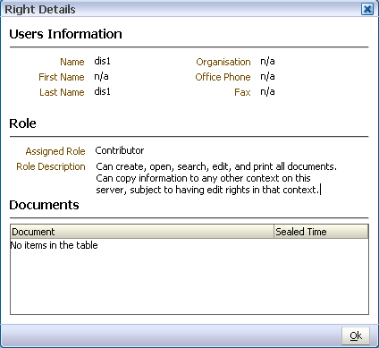The height and width of the screenshot is (348, 379).
Task: Click the 'No items in the table' message
Action: [x=55, y=245]
